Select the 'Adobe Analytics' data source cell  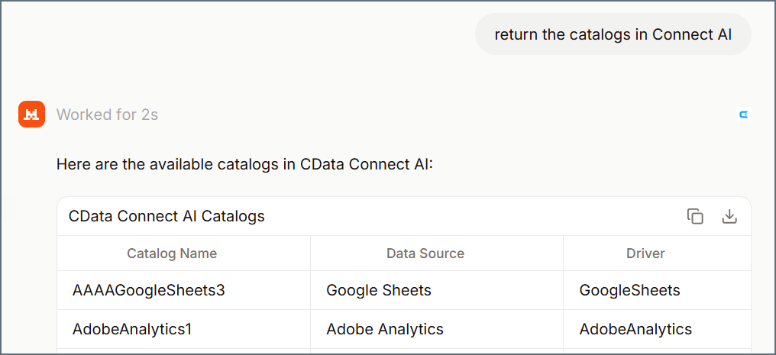point(385,329)
